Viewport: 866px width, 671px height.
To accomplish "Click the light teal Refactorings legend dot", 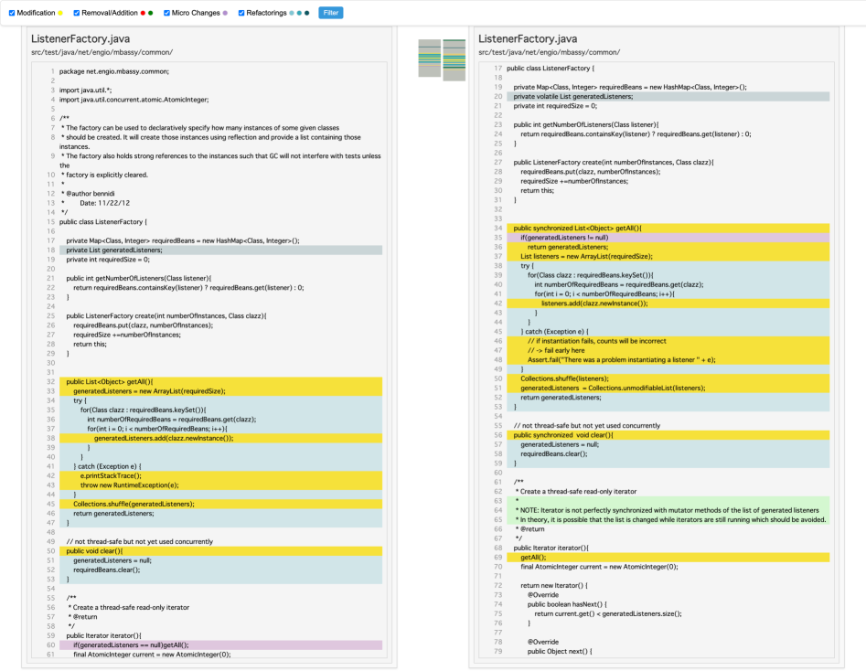I will point(292,13).
